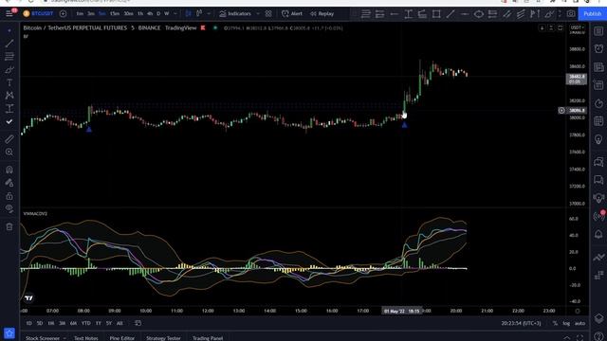Select the text T tool in left sidebar
The height and width of the screenshot is (341, 607).
click(x=9, y=82)
